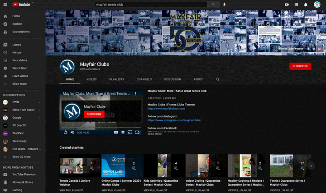Open YouTube Premium in sidebar

[22, 175]
